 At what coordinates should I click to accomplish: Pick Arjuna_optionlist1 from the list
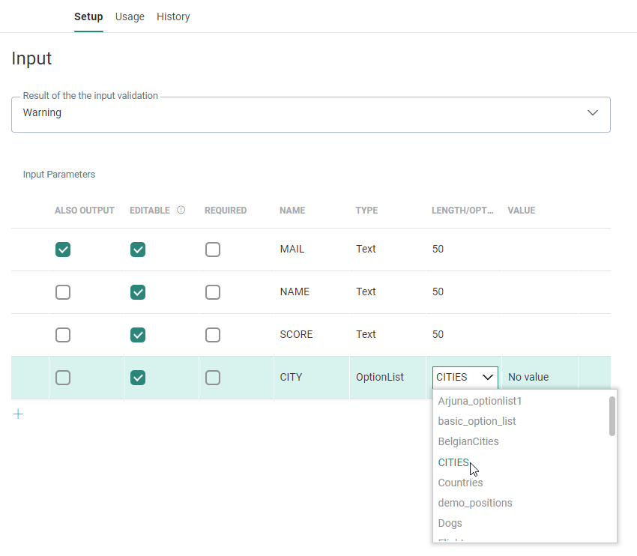(480, 401)
